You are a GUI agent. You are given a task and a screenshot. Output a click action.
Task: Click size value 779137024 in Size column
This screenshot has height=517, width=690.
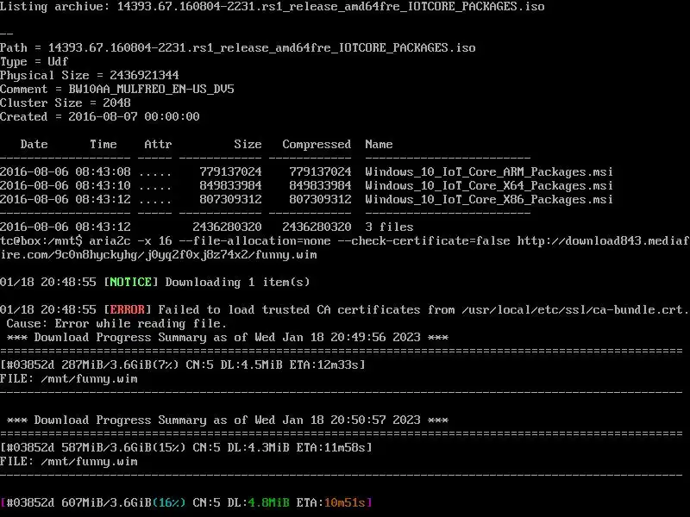point(230,171)
